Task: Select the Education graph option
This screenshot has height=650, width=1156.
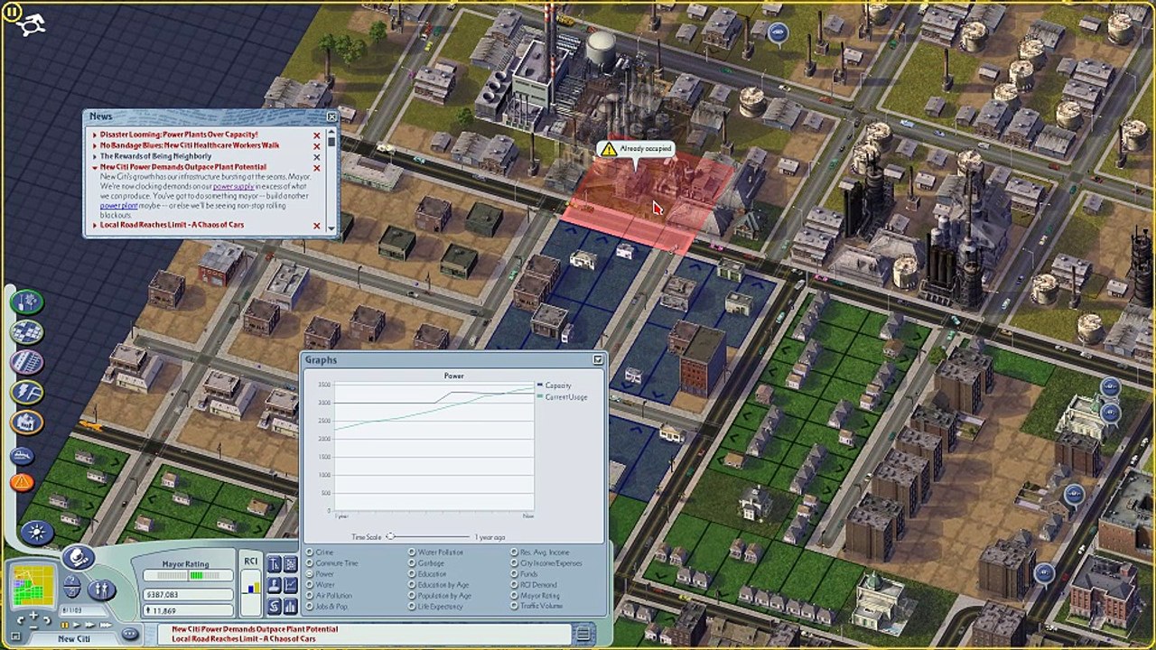Action: coord(427,574)
